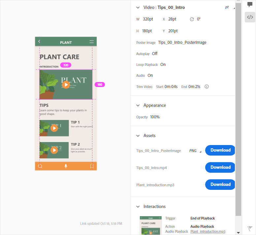This screenshot has height=235, width=256.
Task: Click the trim End 0m:21s value
Action: tap(194, 87)
